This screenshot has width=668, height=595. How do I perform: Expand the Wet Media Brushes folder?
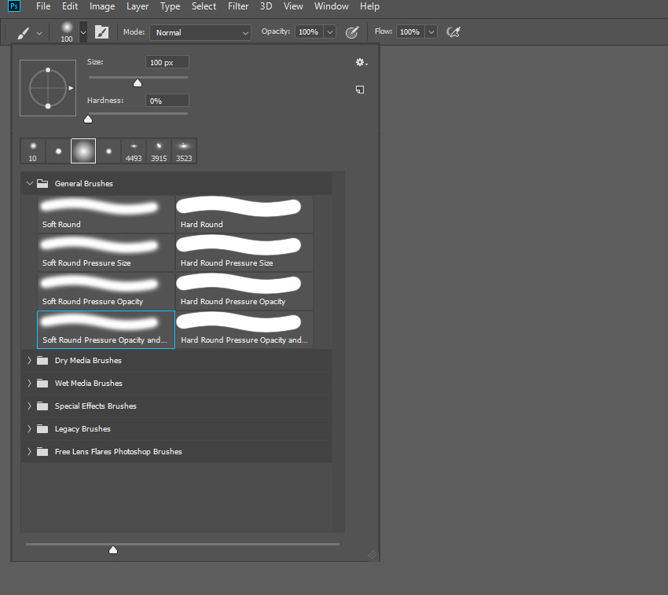pyautogui.click(x=29, y=383)
